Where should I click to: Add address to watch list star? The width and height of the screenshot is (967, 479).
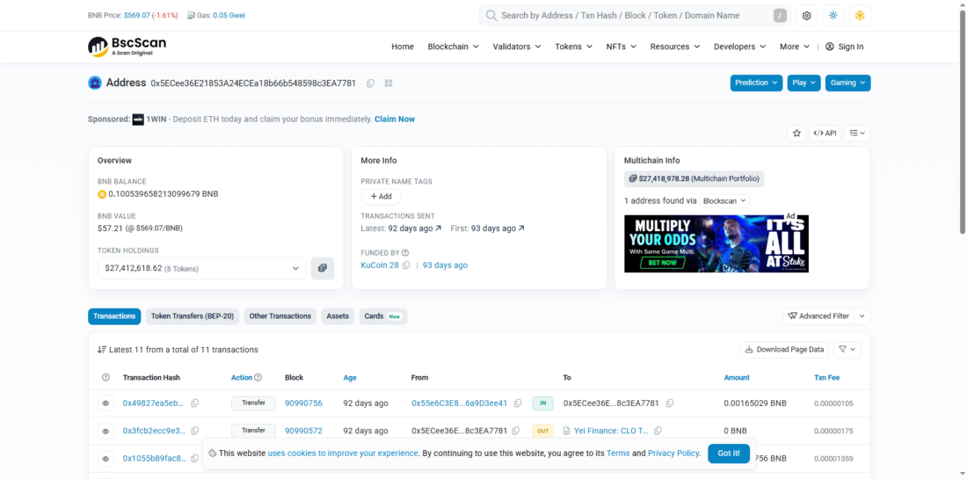796,134
